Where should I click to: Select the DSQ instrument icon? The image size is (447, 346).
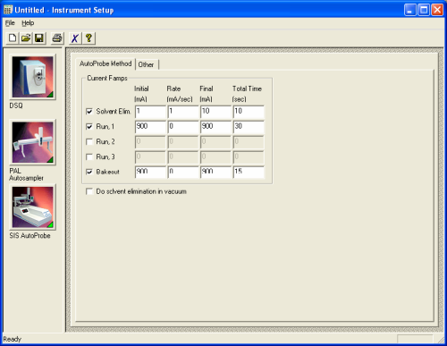coord(32,77)
